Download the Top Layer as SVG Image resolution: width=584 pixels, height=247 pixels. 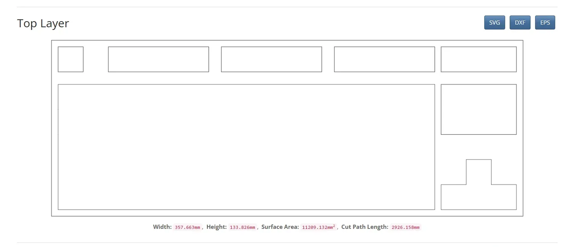[x=495, y=23]
